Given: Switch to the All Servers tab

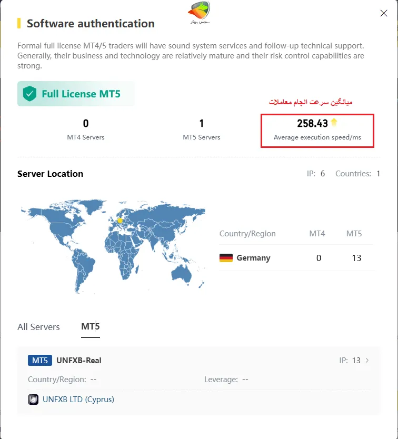Looking at the screenshot, I should click(38, 327).
